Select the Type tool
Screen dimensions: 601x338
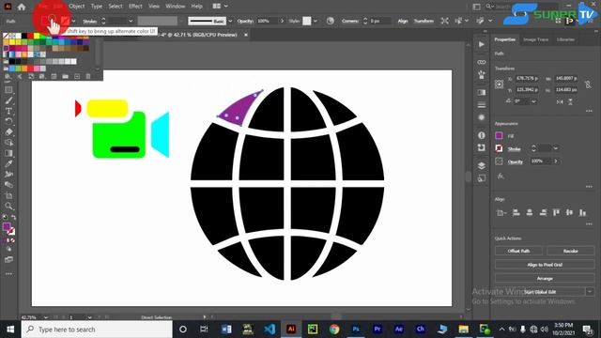pos(8,111)
